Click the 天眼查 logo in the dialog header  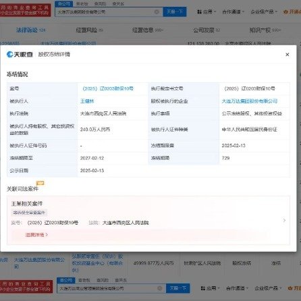pos(20,54)
